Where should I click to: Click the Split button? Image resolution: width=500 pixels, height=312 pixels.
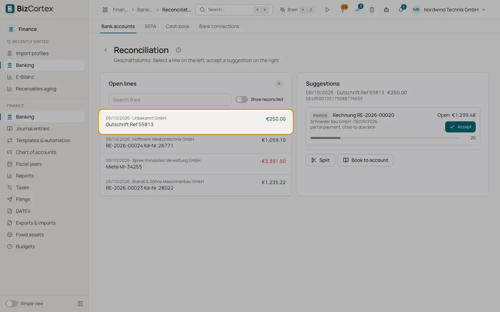[320, 160]
